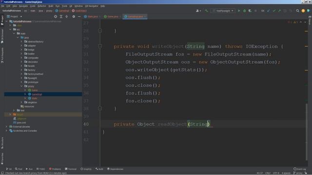The width and height of the screenshot is (312, 175).
Task: Click Git rollback undo icon
Action: 291,11
